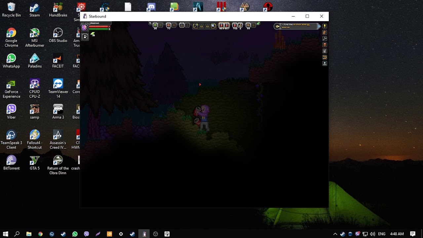Open Arma 3 desktop shortcut
Viewport: 423px width, 238px height.
58,112
